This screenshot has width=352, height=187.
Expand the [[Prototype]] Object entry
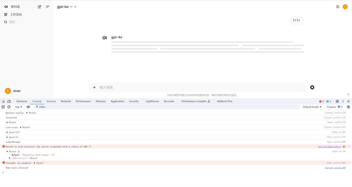[10, 158]
